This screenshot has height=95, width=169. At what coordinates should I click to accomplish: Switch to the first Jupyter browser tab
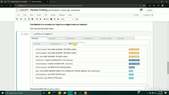17,2
